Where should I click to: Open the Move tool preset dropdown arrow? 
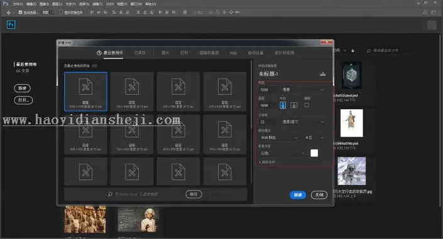(13, 13)
